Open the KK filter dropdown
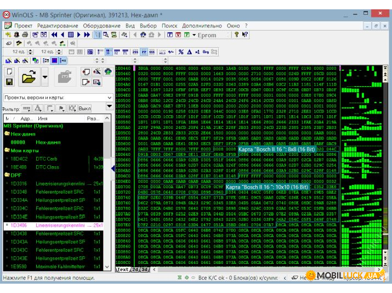Screen dimensions: 392x293 click(x=72, y=108)
